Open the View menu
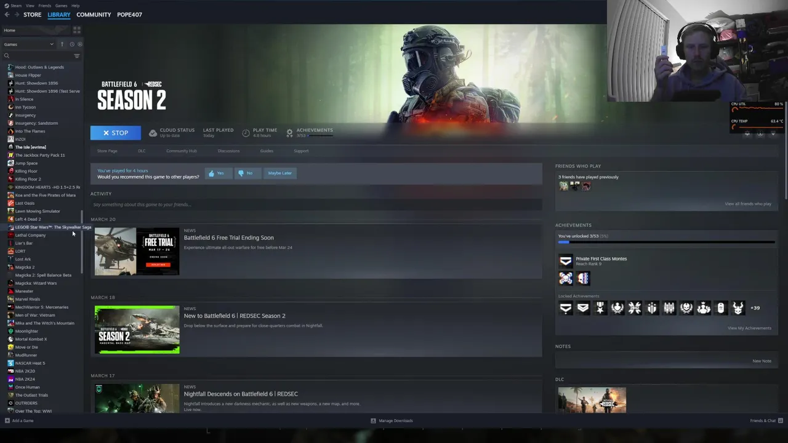Screen dimensions: 788x443 30,6
